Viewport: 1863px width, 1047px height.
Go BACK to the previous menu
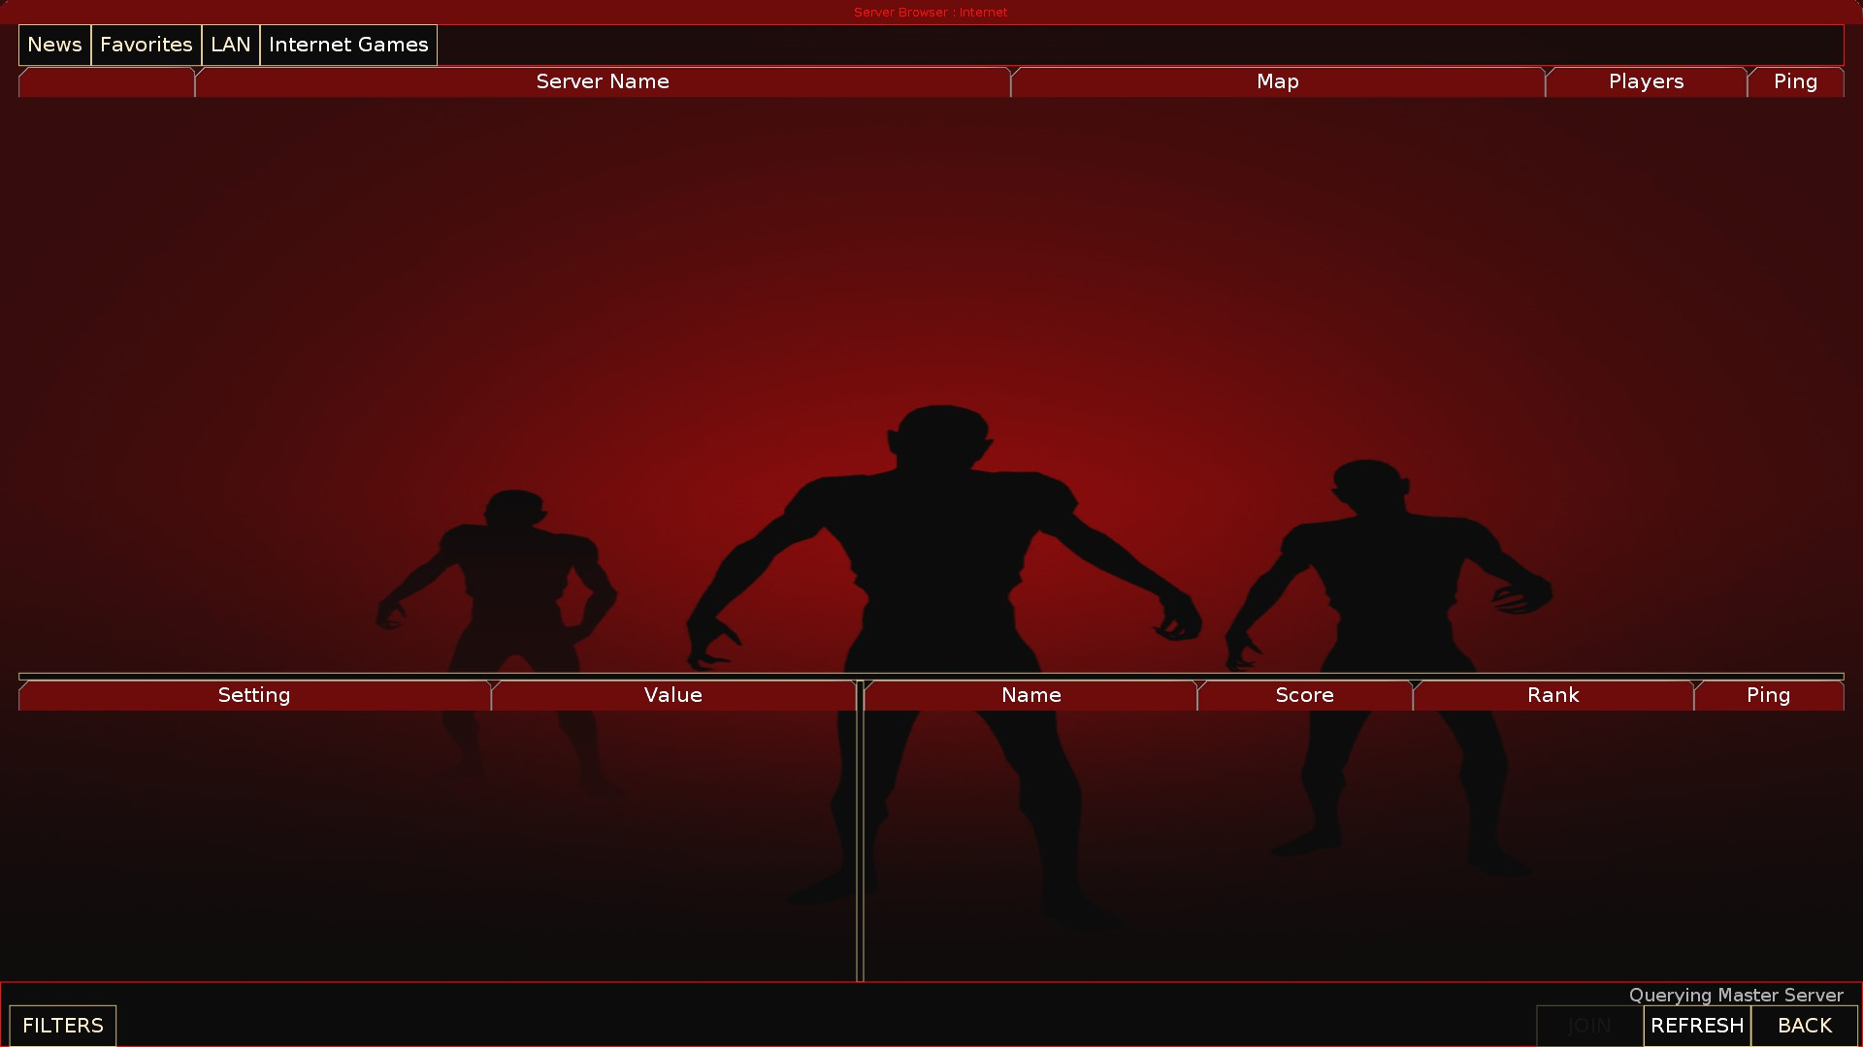pyautogui.click(x=1805, y=1026)
